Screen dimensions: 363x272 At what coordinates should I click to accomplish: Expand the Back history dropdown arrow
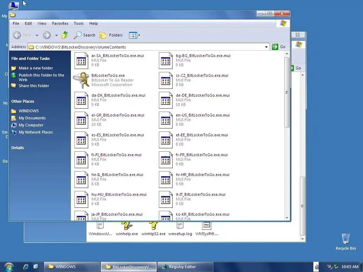point(37,35)
